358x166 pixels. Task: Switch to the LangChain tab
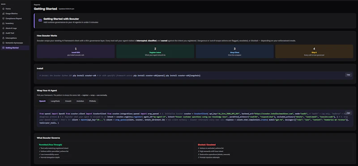coord(55,101)
